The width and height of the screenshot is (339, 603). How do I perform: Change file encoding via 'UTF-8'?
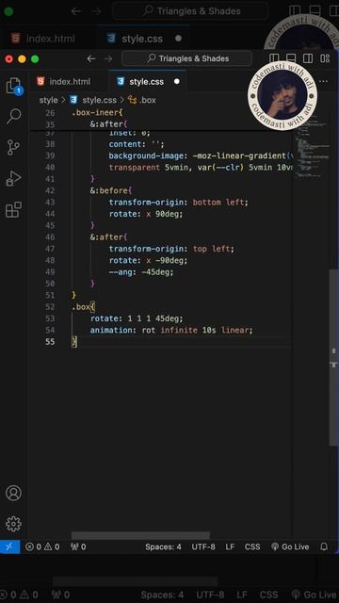point(203,546)
